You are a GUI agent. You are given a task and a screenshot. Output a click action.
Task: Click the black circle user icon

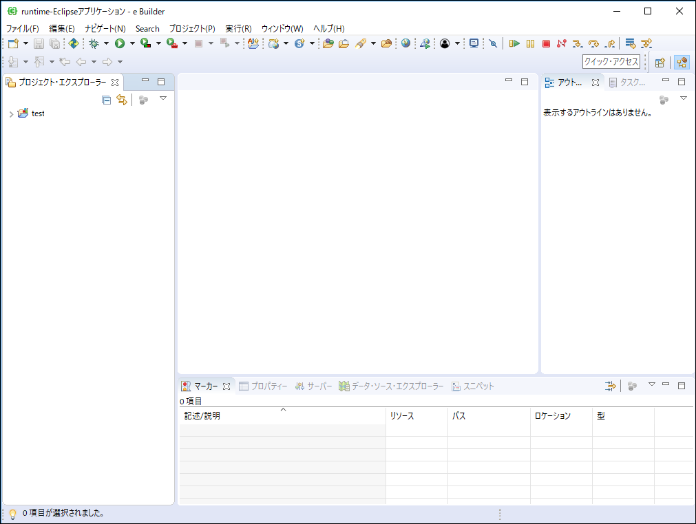445,43
